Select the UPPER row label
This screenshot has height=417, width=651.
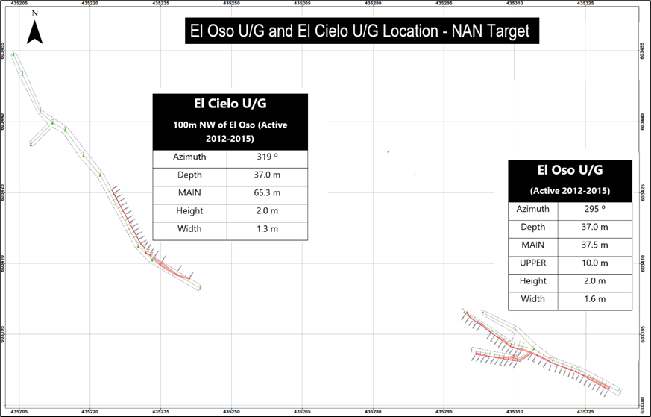pyautogui.click(x=532, y=263)
